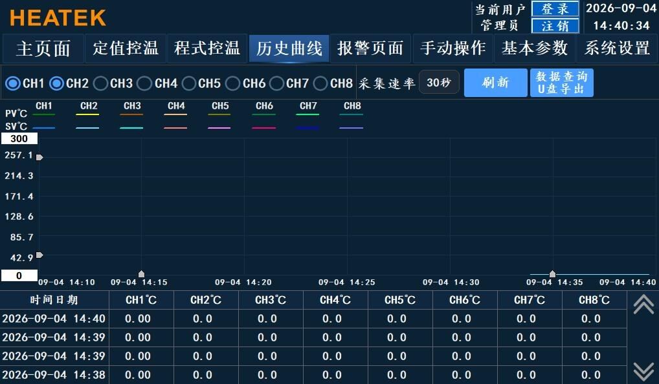Click the CH4°C column header

click(335, 300)
